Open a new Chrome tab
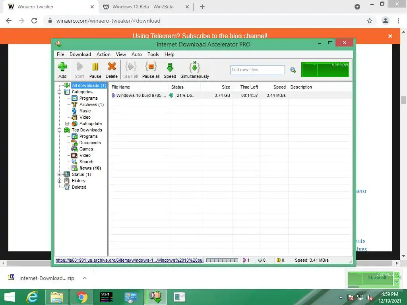407x305 pixels. point(202,7)
